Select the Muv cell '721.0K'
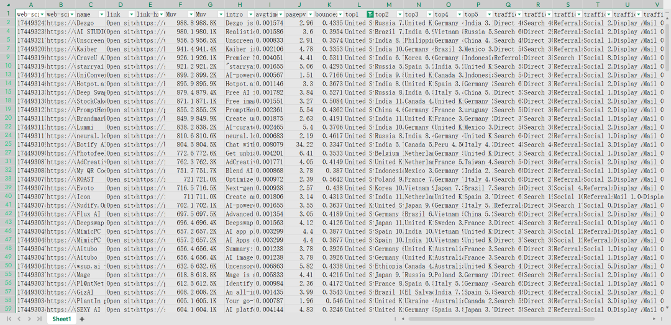 tap(210, 179)
